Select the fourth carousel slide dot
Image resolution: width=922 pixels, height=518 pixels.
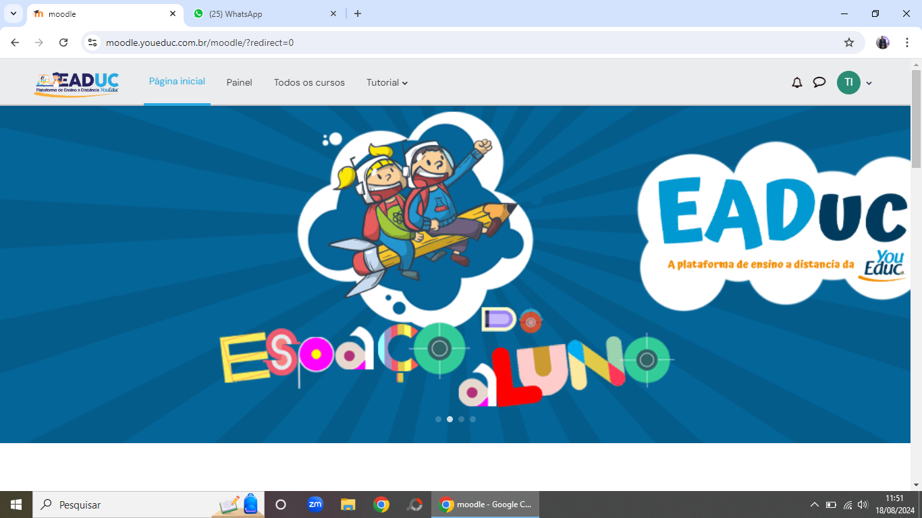pos(472,419)
